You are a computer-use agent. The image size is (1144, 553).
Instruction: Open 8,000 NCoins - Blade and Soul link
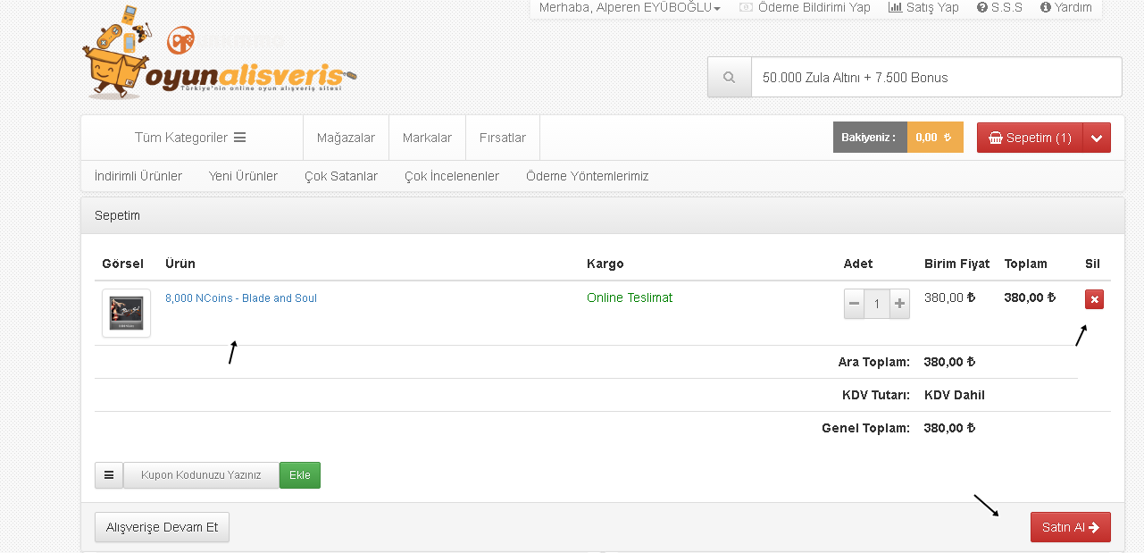(x=241, y=298)
